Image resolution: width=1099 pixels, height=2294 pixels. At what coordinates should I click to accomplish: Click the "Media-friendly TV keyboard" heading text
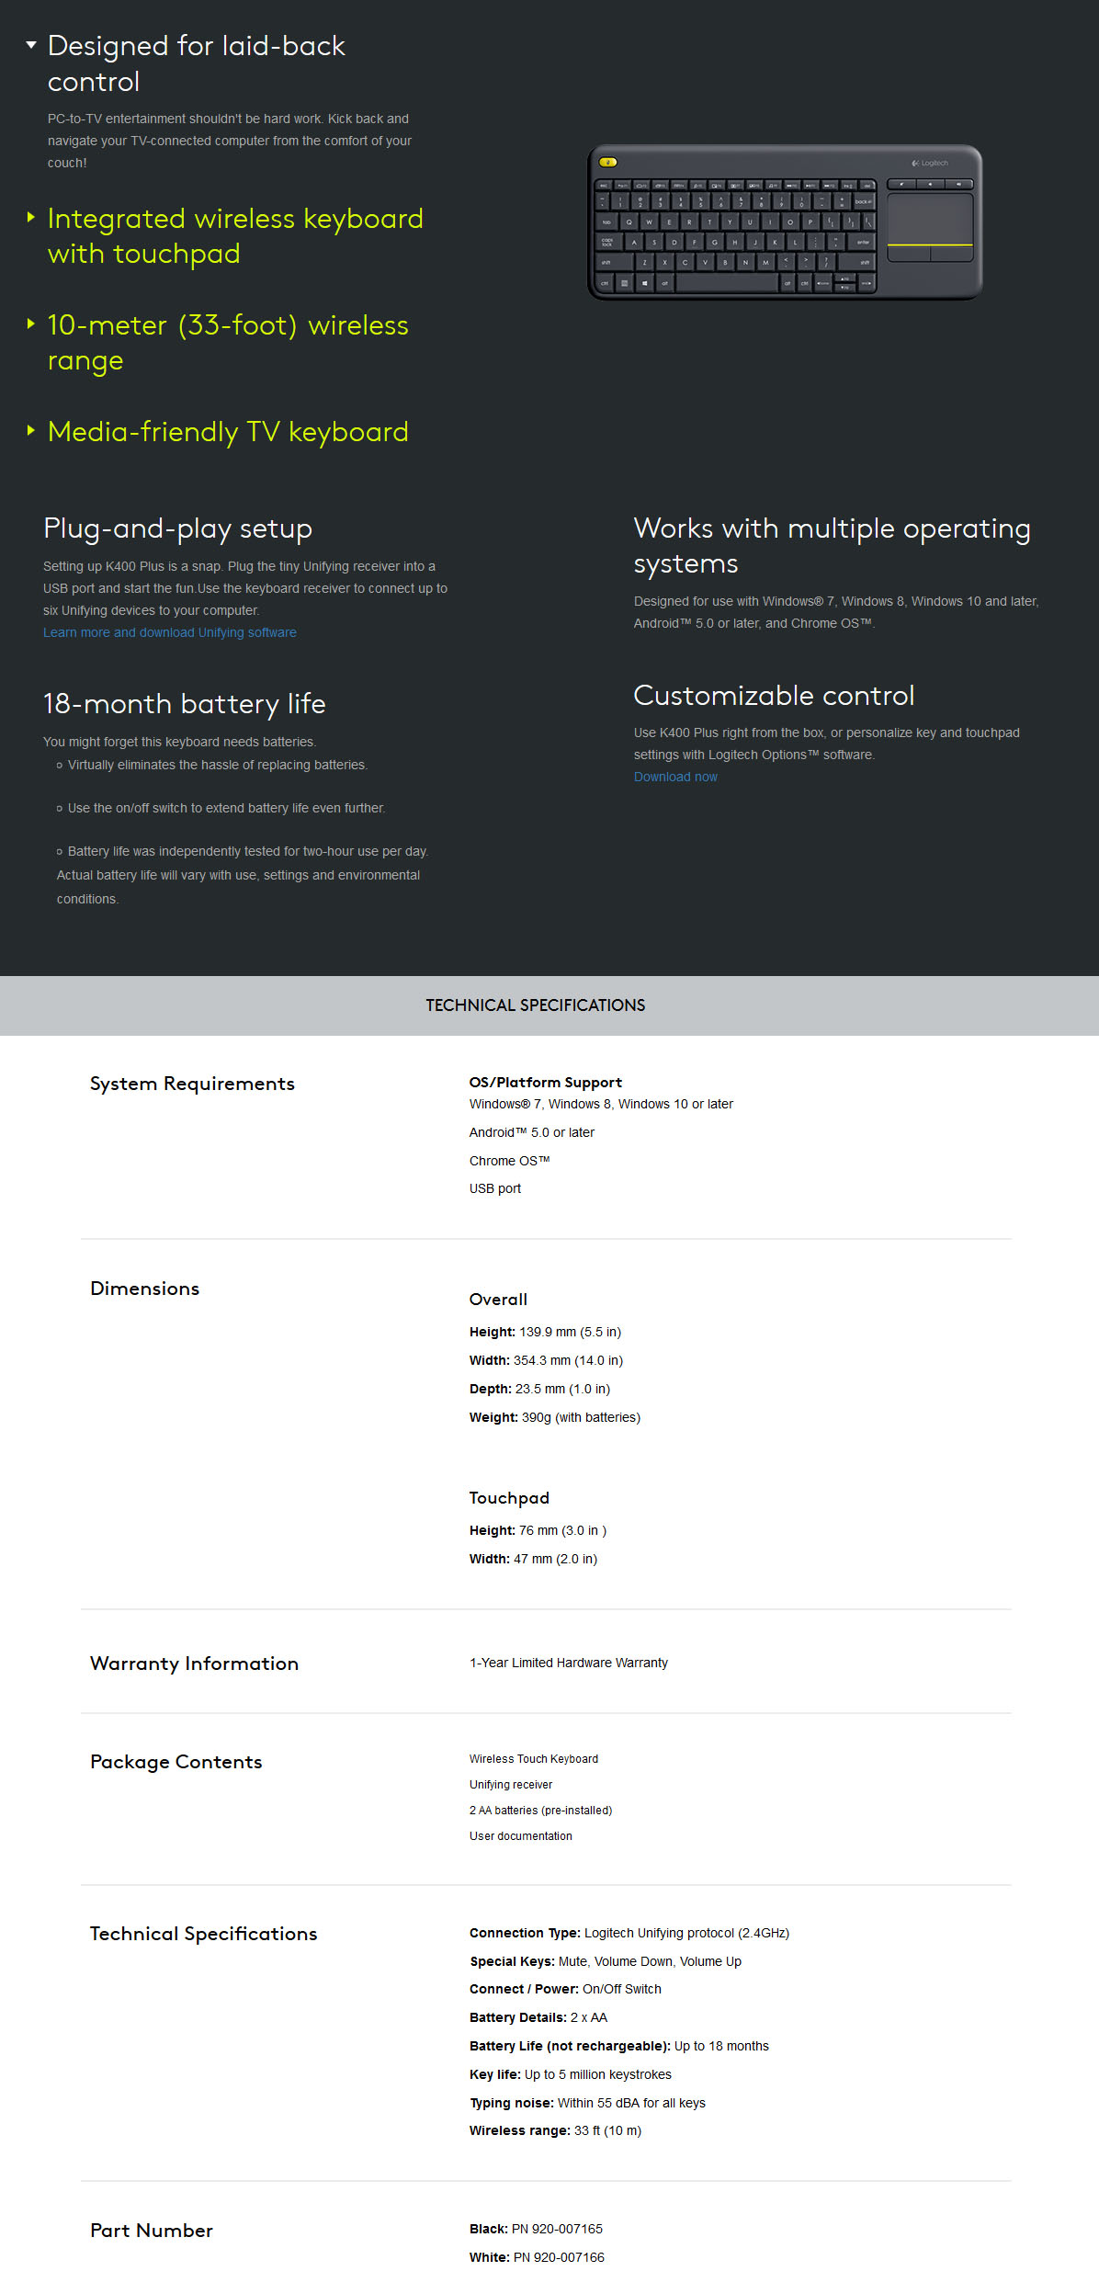point(228,432)
